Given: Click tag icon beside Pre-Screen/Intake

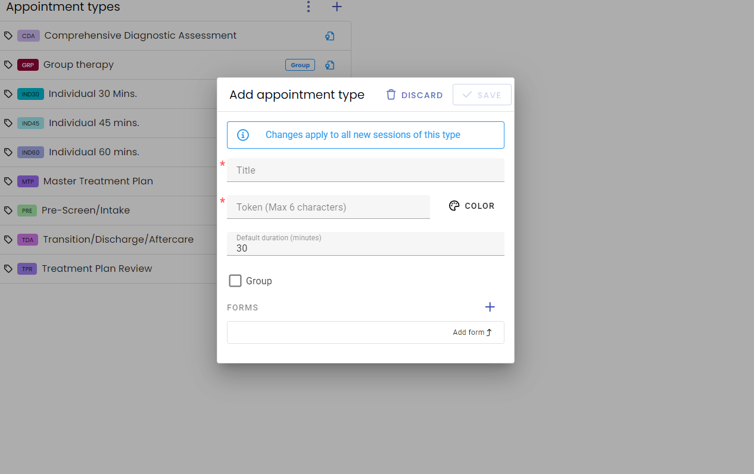Looking at the screenshot, I should click(8, 211).
